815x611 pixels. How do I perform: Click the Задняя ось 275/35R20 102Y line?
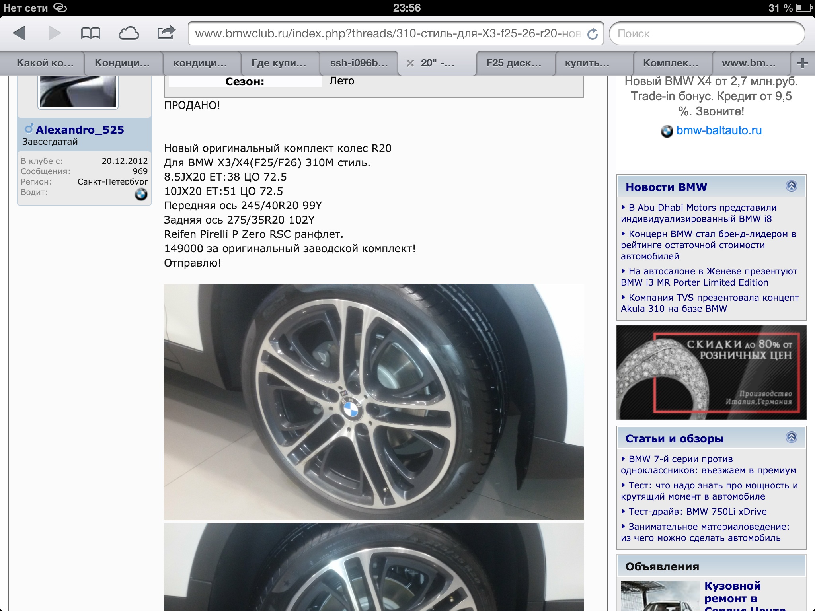click(x=239, y=220)
